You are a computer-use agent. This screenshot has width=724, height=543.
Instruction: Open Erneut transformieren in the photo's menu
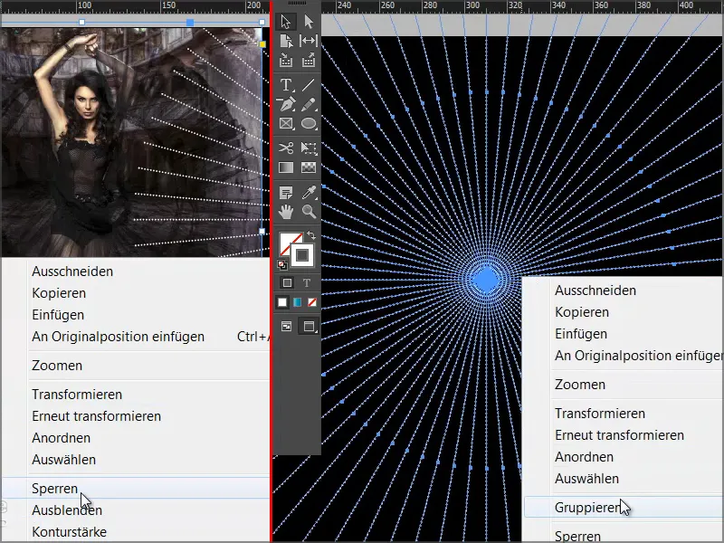point(97,416)
